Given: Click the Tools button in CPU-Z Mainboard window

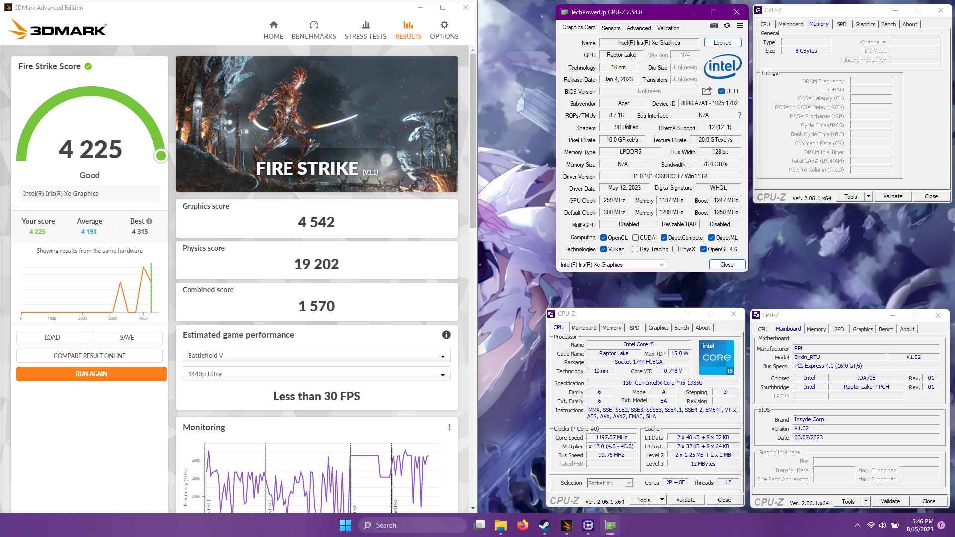Looking at the screenshot, I should (848, 501).
